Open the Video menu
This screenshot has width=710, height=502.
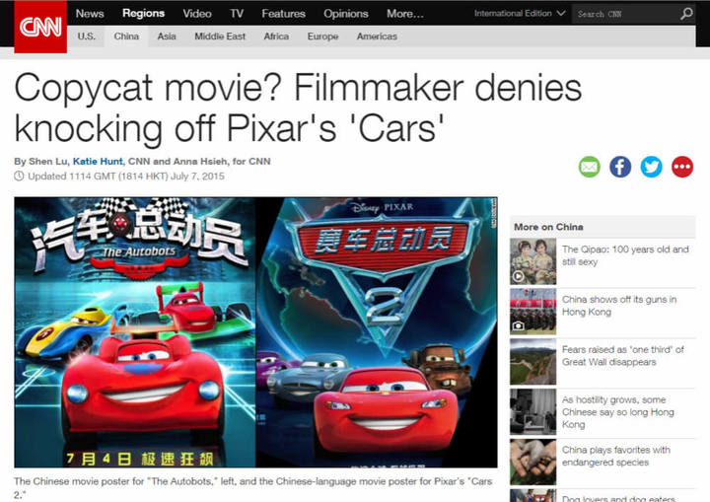coord(197,14)
